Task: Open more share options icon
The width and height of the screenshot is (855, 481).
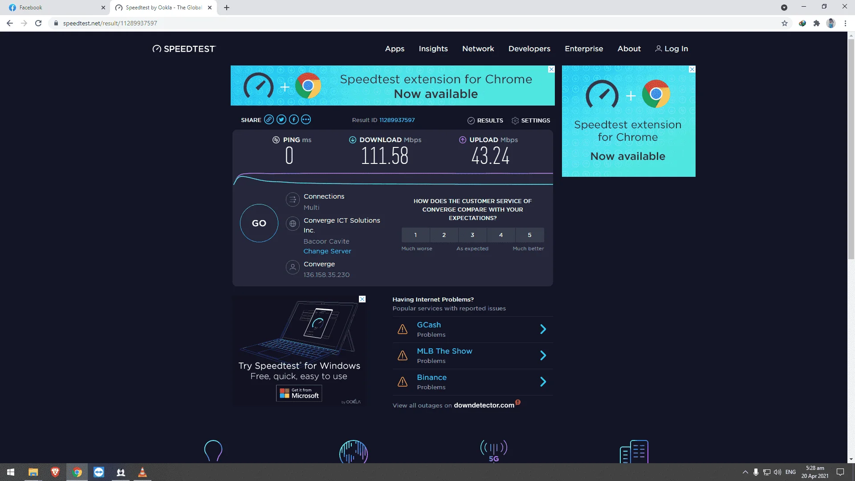Action: (306, 119)
